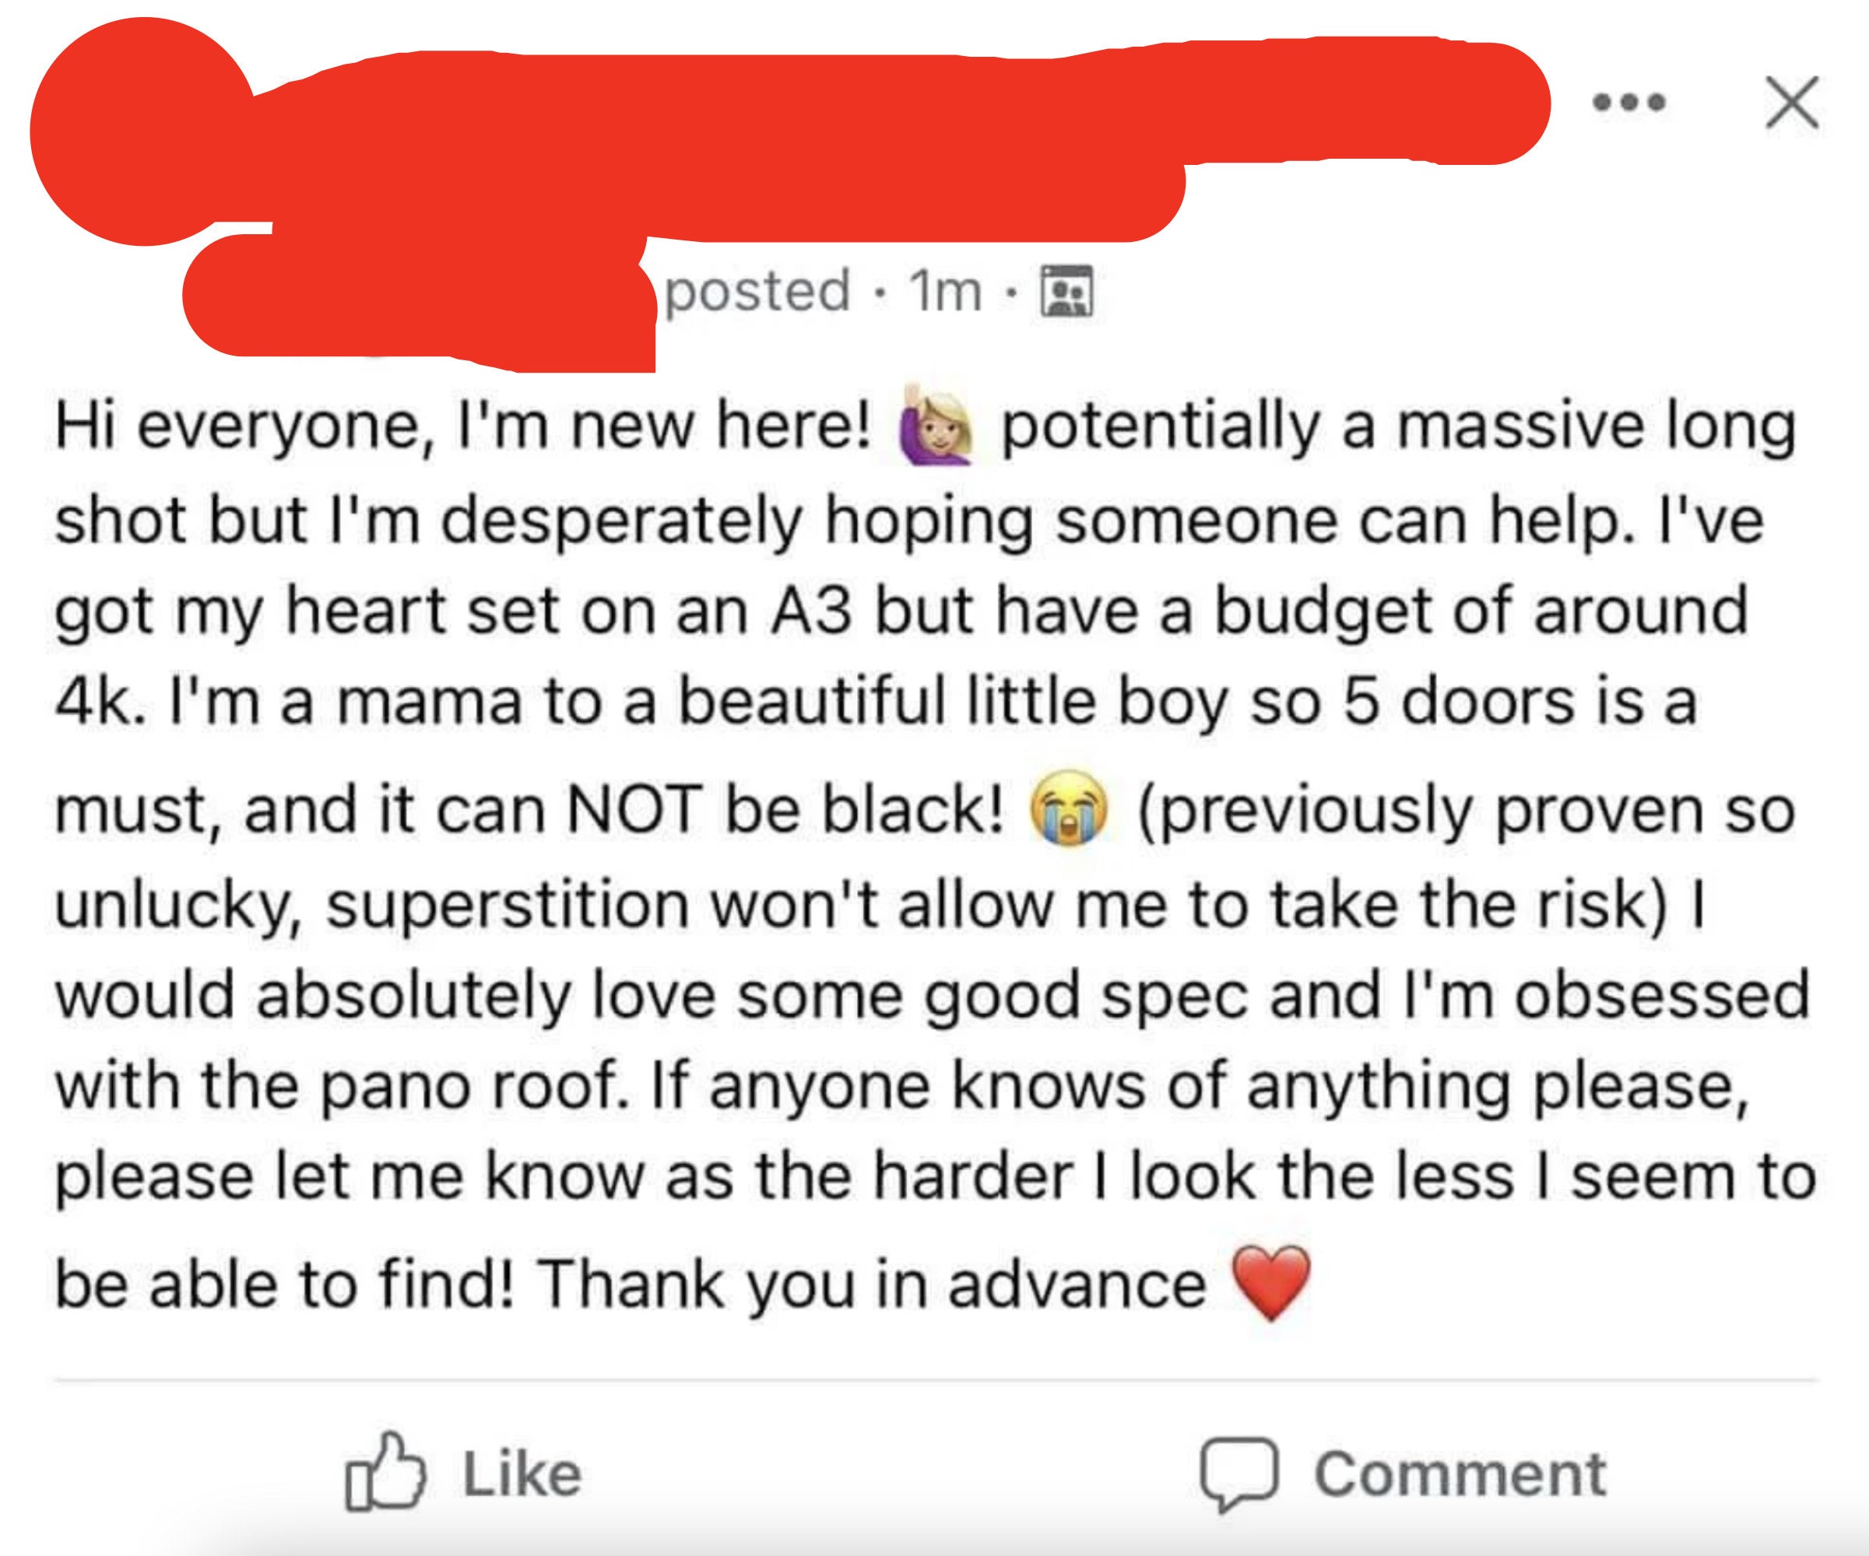
Task: Click the redacted text left of 'posted'
Action: pyautogui.click(x=418, y=298)
